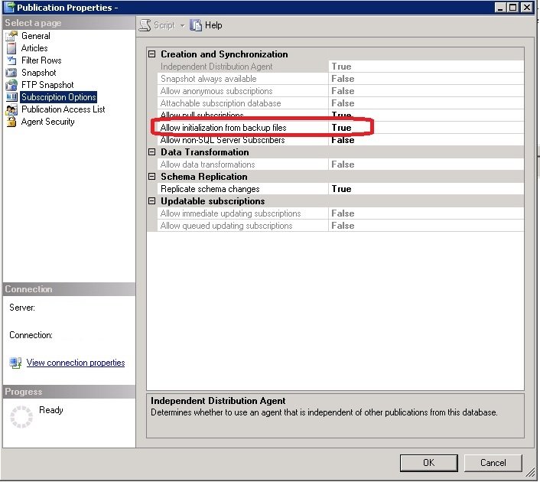Open the Filter Rows page
The width and height of the screenshot is (540, 482).
click(x=41, y=60)
